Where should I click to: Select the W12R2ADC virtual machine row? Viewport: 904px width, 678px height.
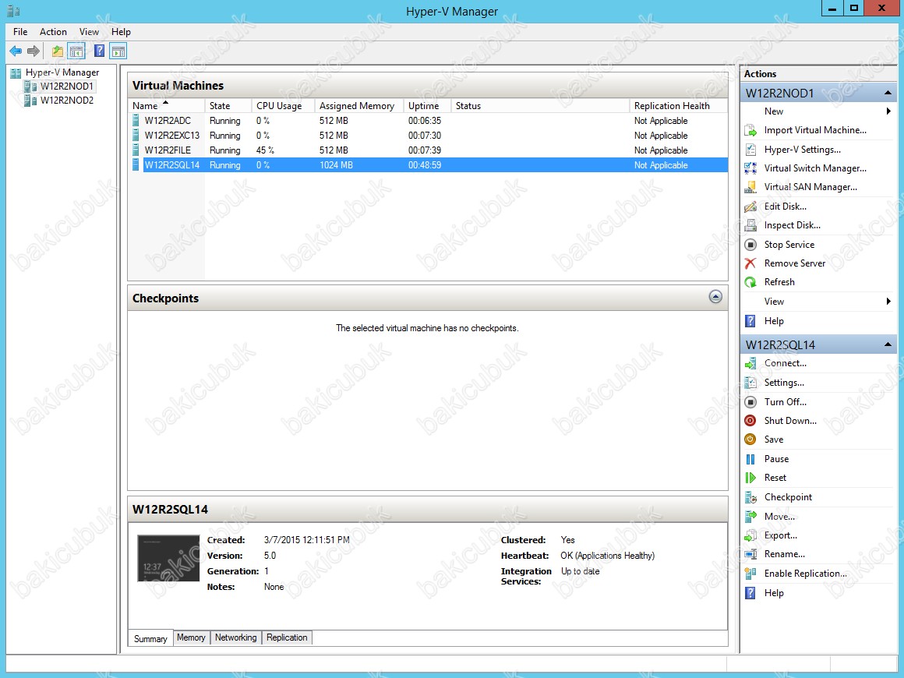pyautogui.click(x=428, y=121)
